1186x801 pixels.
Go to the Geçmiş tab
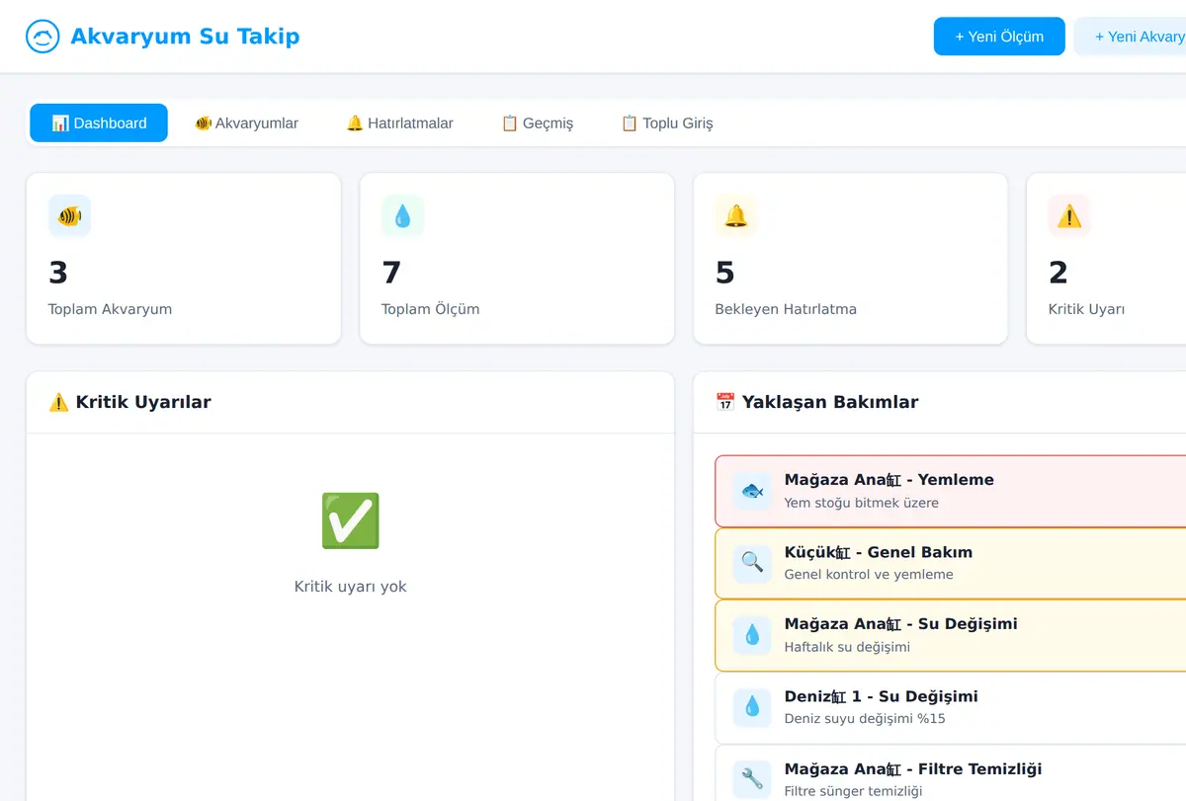(x=537, y=123)
